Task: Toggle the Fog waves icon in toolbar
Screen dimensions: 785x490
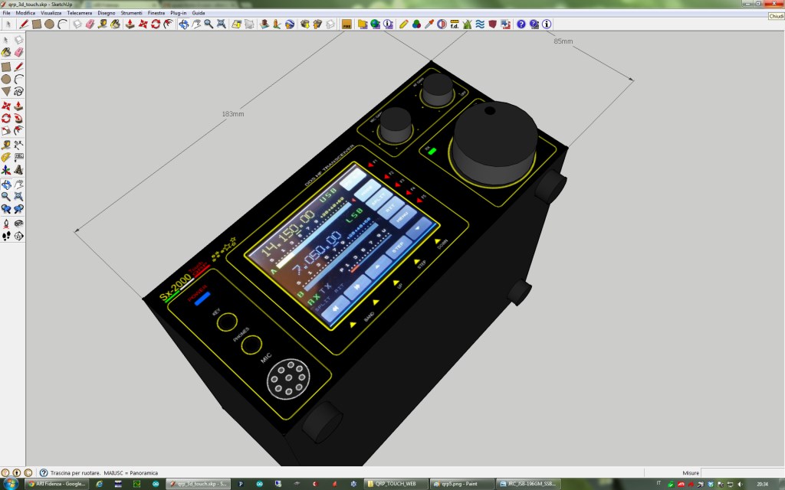Action: [479, 24]
